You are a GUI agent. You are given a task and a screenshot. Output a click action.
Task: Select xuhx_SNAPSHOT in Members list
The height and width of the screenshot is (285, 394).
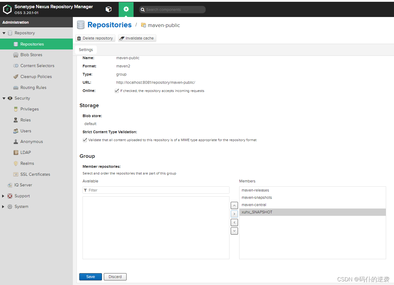[x=313, y=212]
